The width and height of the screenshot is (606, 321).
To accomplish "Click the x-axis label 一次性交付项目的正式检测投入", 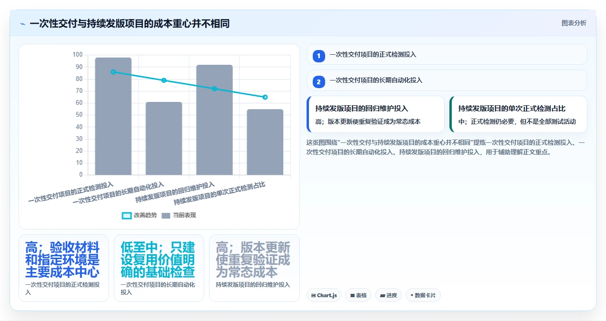I will 71,192.
